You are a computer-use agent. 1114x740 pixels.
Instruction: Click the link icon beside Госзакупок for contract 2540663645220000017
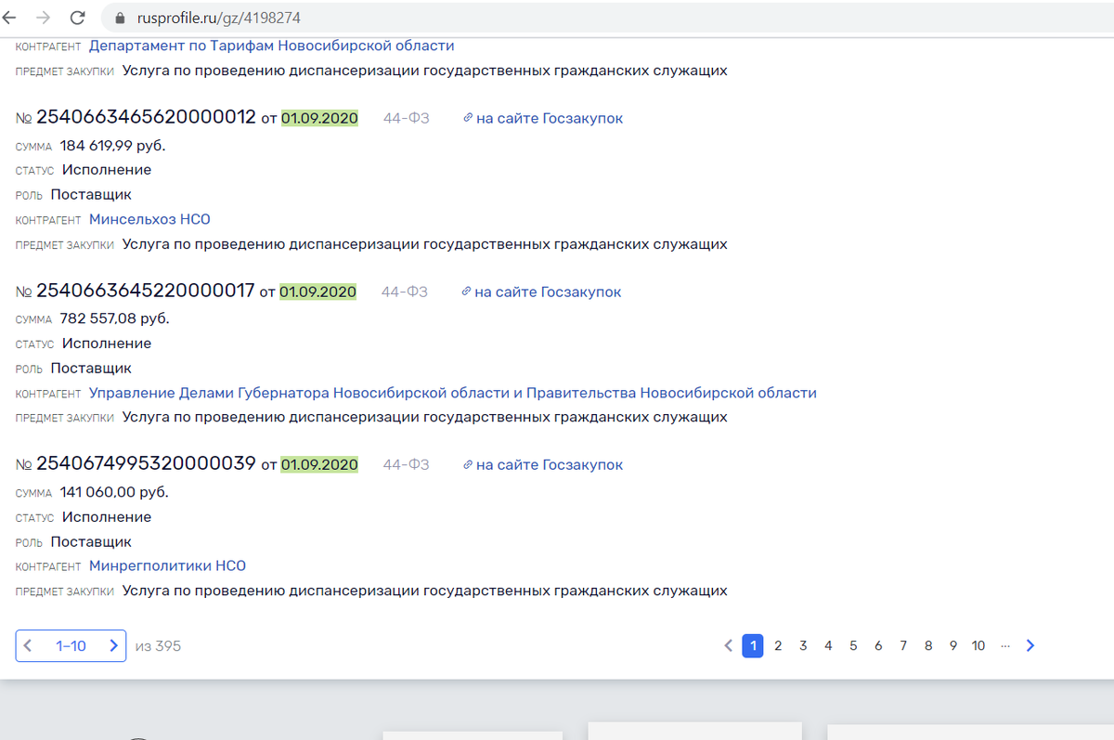click(x=468, y=291)
